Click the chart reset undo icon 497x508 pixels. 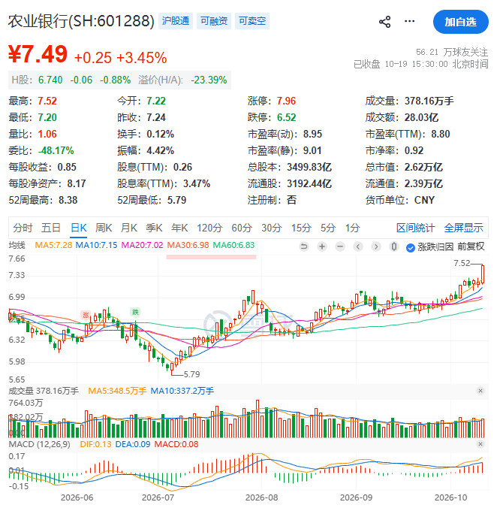click(x=304, y=247)
